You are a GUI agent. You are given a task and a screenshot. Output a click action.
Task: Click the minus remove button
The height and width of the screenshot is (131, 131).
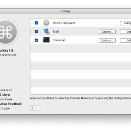[x=38, y=108]
